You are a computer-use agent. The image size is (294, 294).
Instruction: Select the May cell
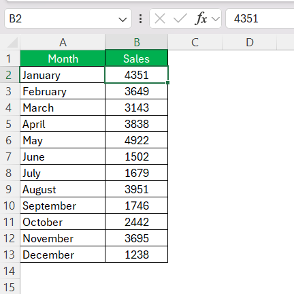[x=63, y=140]
